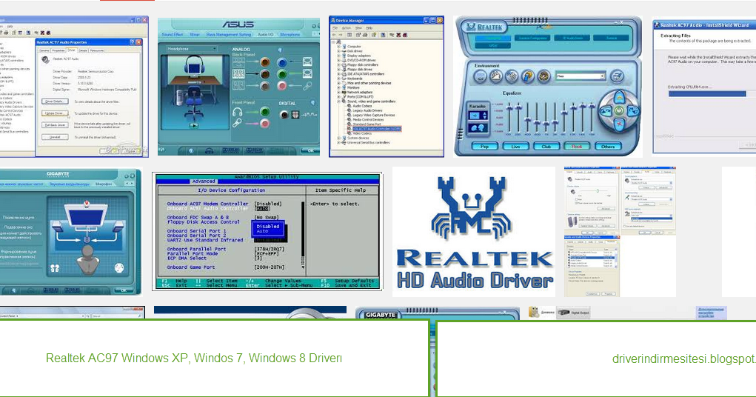Follow the Realtek AC97 Windows XP Driver link

[x=194, y=358]
